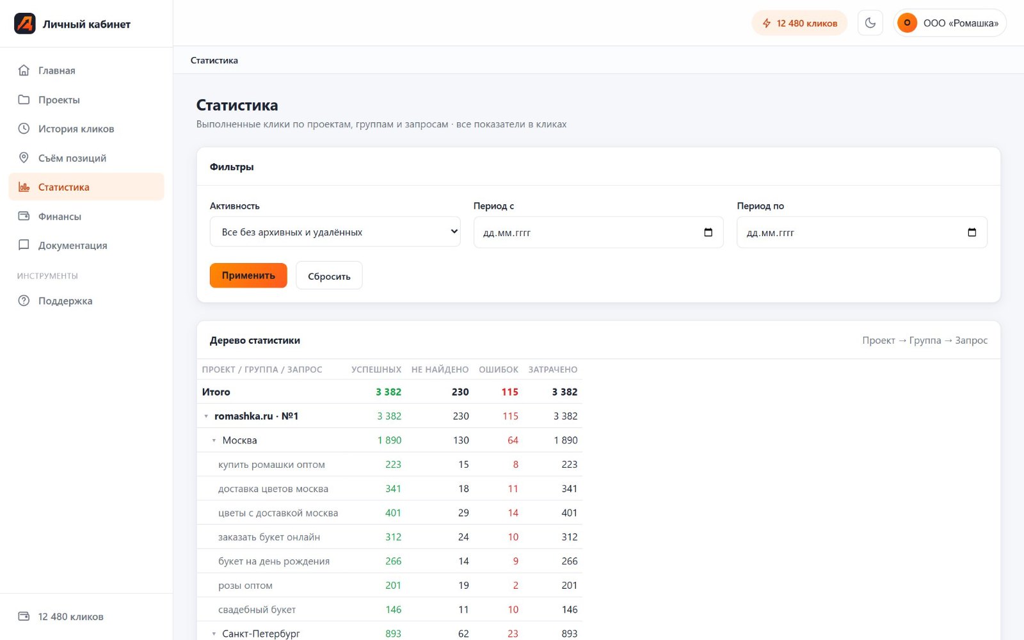This screenshot has width=1024, height=640.
Task: Collapse the romashka.ru · №1 project row
Action: [x=206, y=417]
